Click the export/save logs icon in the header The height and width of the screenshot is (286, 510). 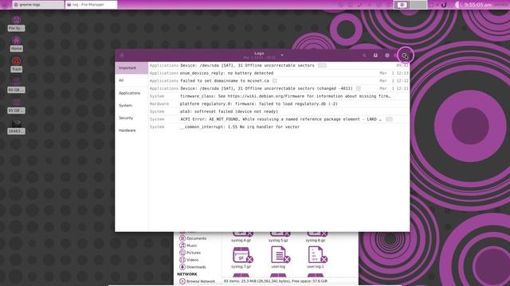(375, 56)
